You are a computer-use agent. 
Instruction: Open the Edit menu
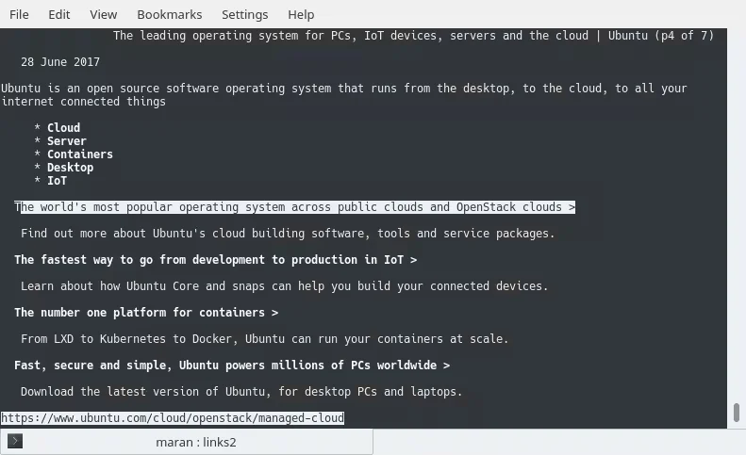point(58,14)
